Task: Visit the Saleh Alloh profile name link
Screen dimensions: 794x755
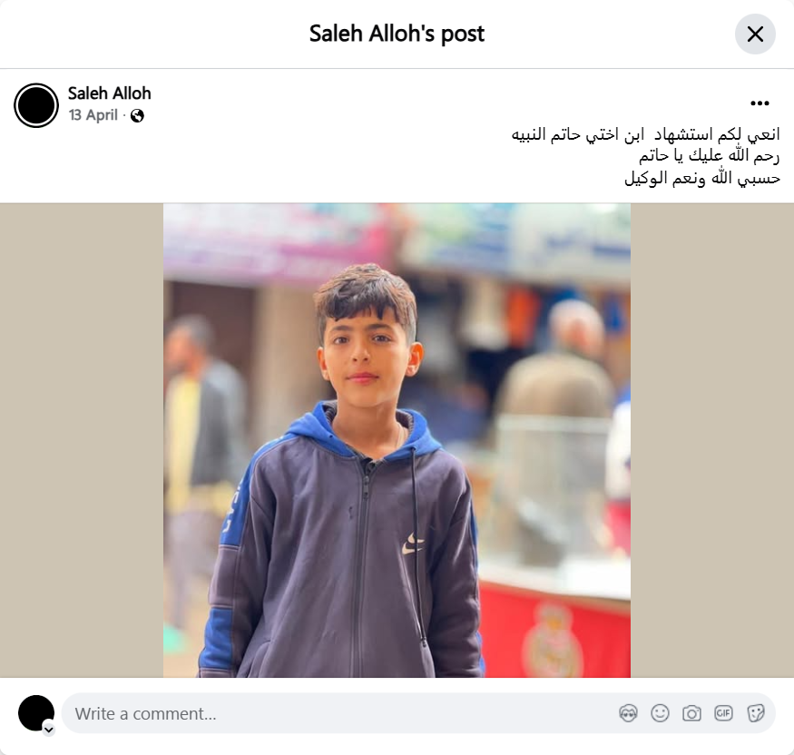Action: (110, 93)
